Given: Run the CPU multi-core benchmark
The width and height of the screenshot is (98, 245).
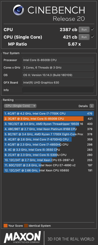Looking at the screenshot, I should [84, 29].
